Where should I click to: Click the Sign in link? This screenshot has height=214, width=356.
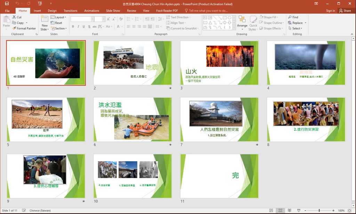(x=330, y=11)
